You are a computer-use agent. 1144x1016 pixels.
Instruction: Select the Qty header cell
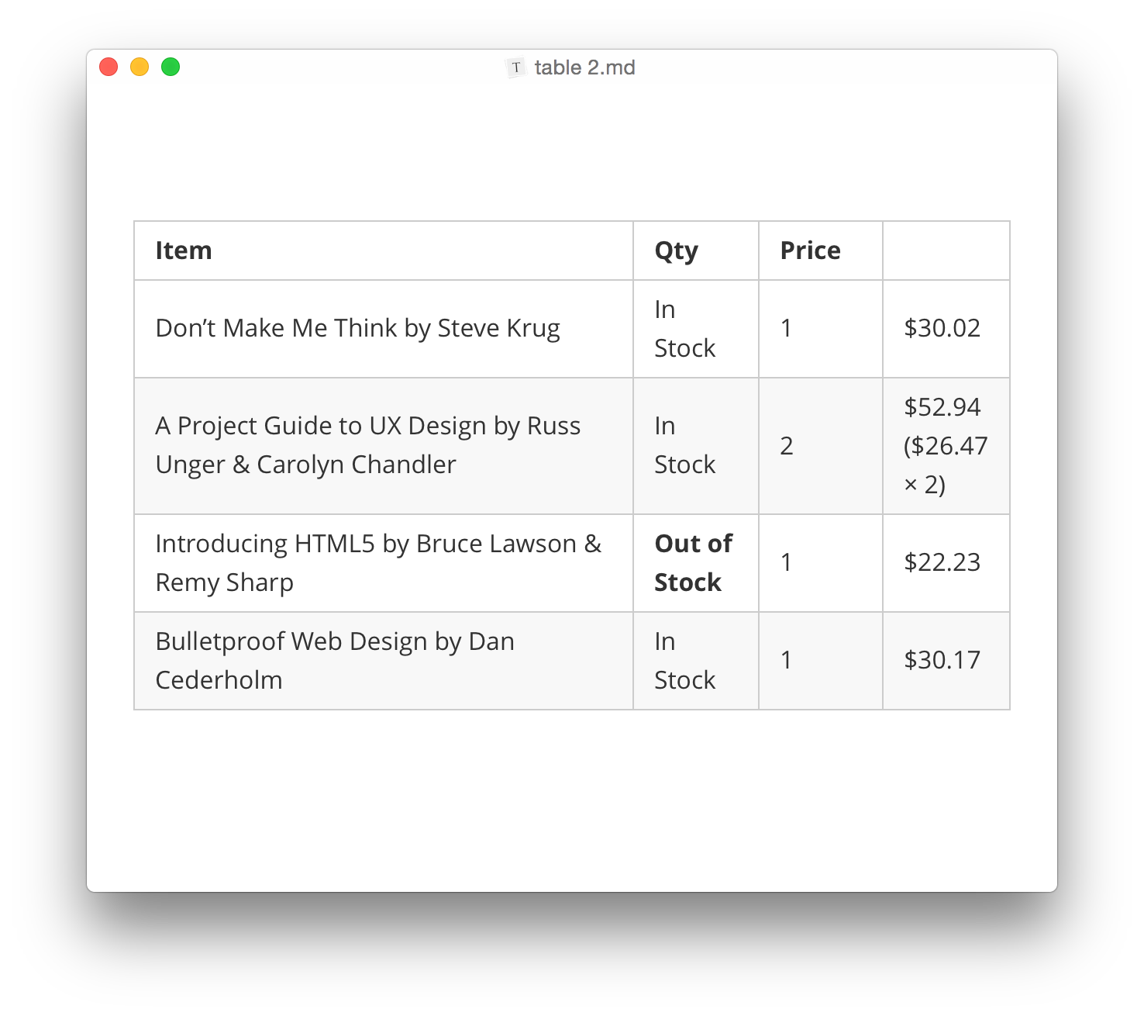(x=677, y=251)
